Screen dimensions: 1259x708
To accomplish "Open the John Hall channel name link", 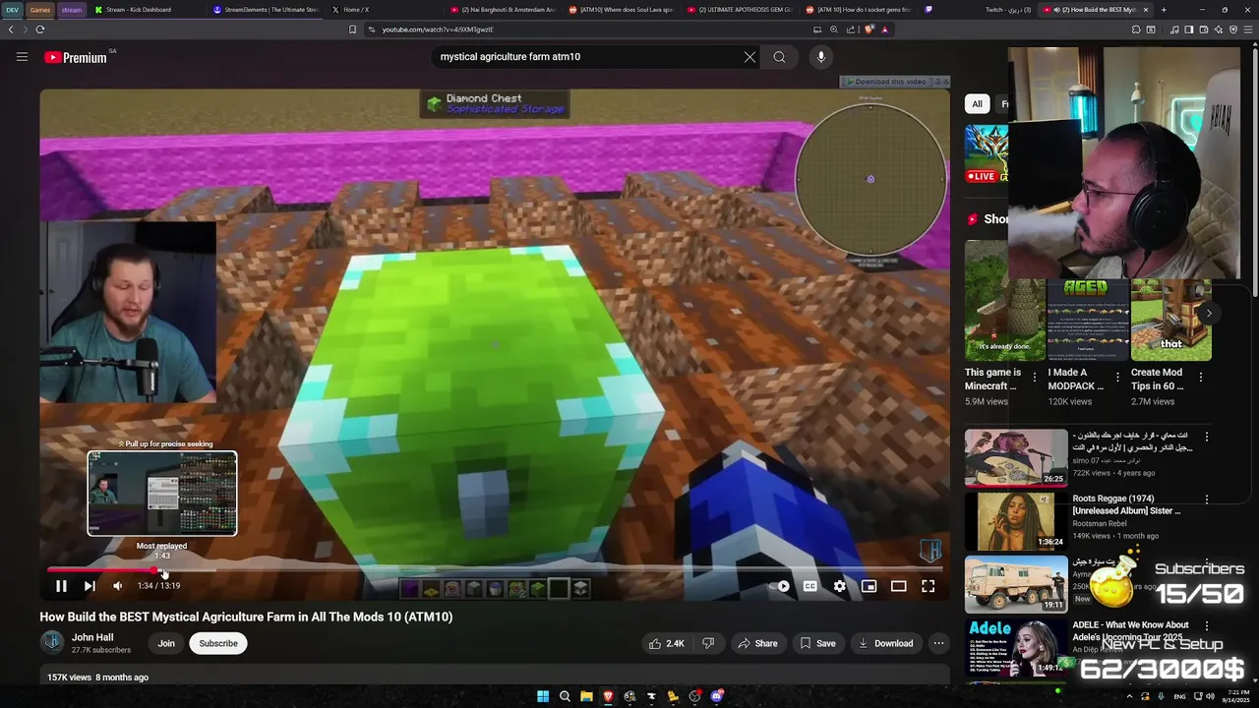I will pyautogui.click(x=92, y=637).
